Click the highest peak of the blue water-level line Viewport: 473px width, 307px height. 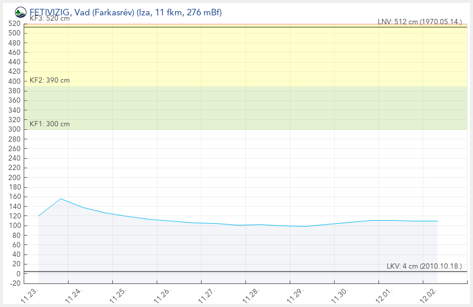click(61, 198)
